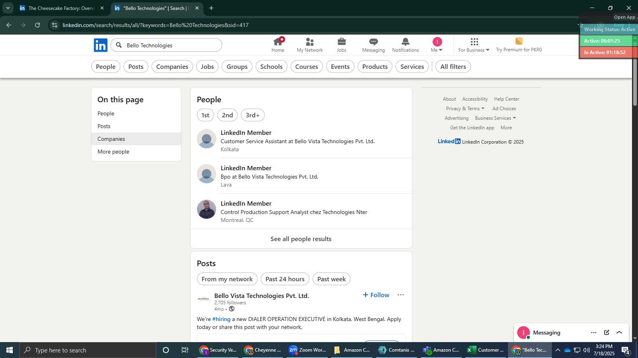
Task: Jump to People section in sidebar
Action: click(136, 113)
